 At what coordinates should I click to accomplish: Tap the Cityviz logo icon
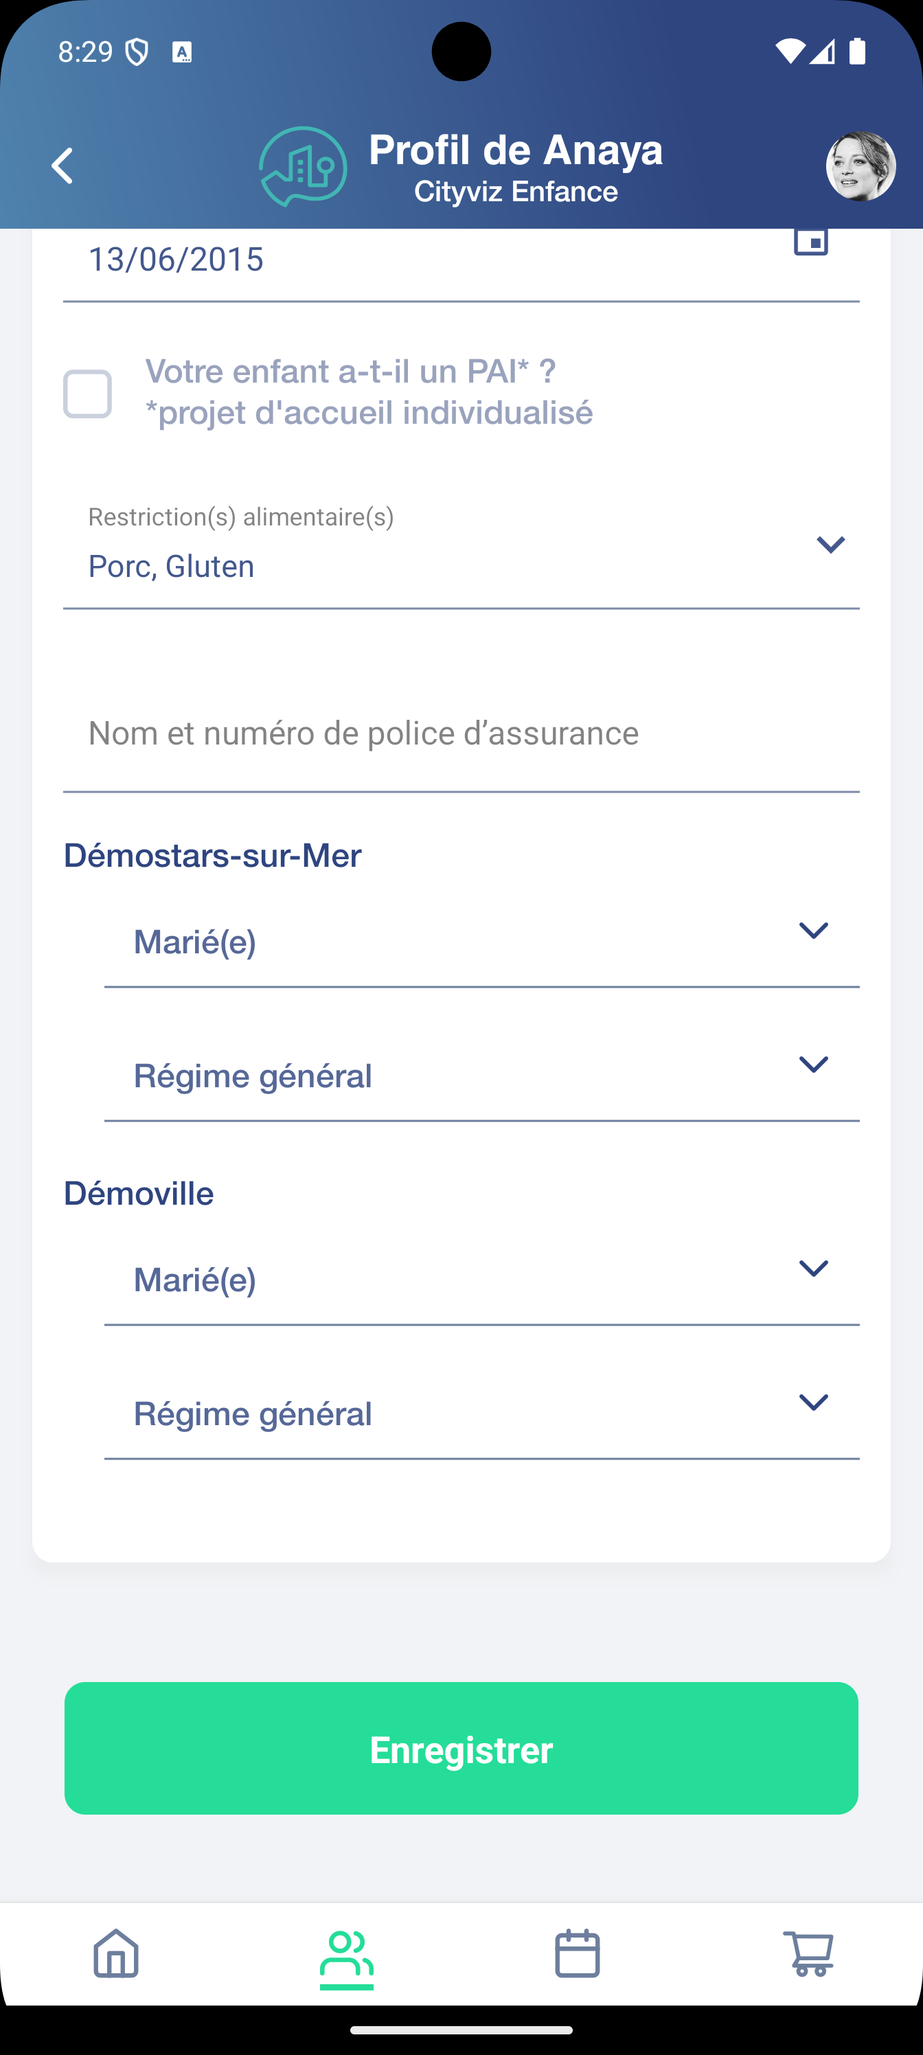click(x=303, y=167)
